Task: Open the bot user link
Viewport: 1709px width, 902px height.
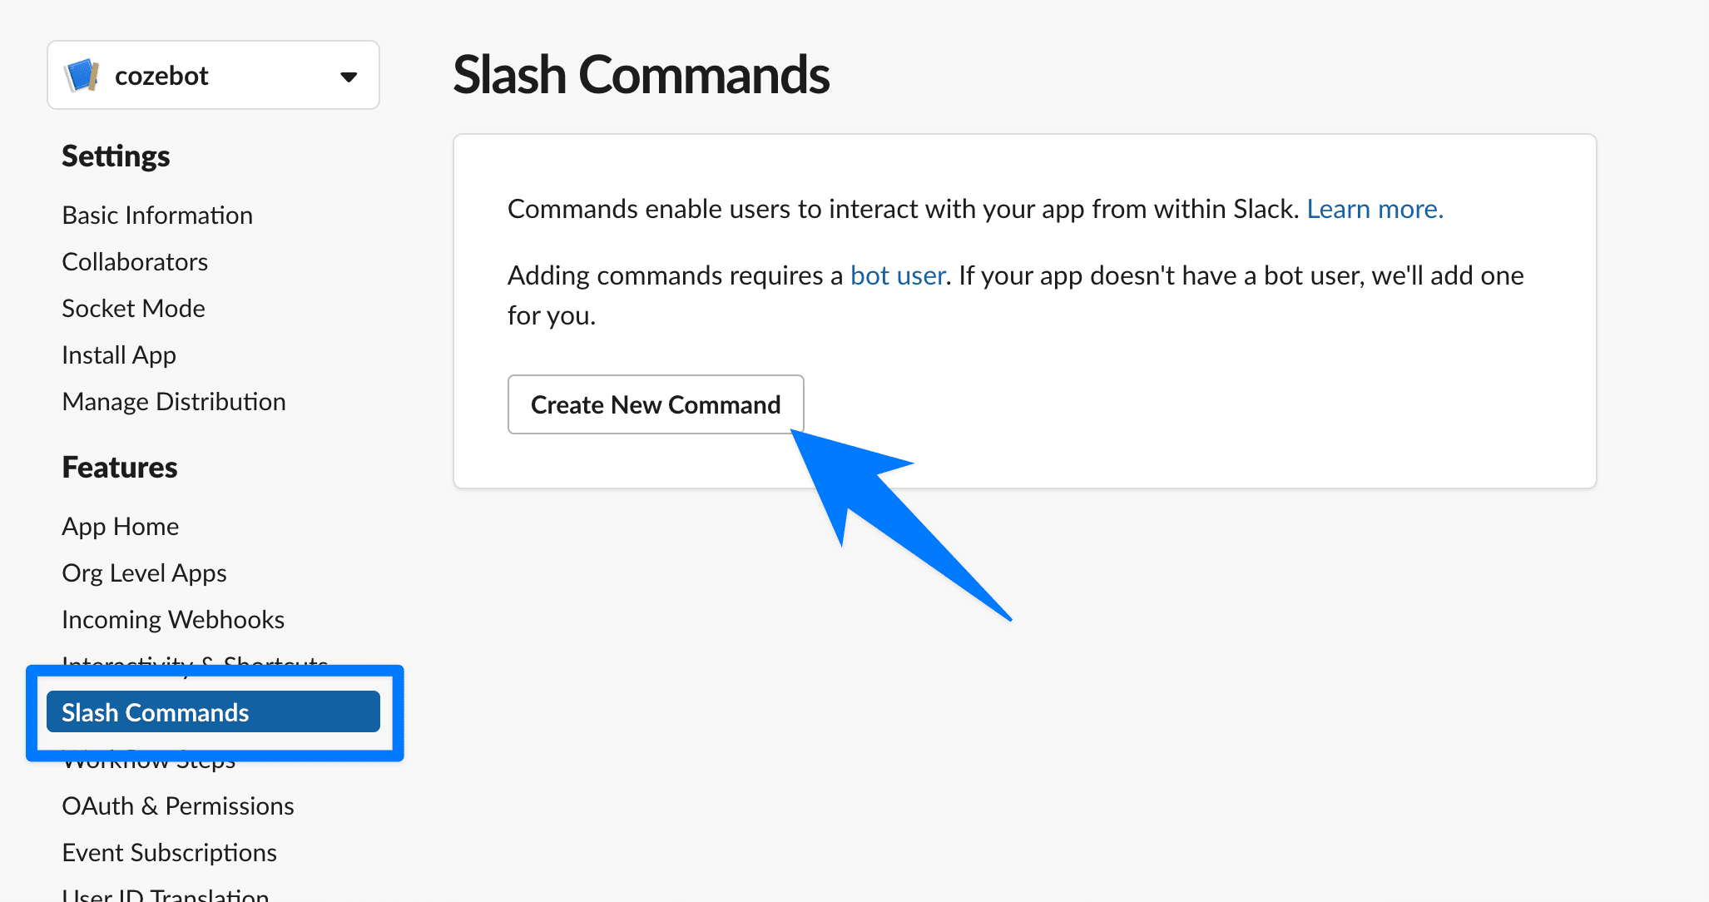Action: [x=898, y=275]
